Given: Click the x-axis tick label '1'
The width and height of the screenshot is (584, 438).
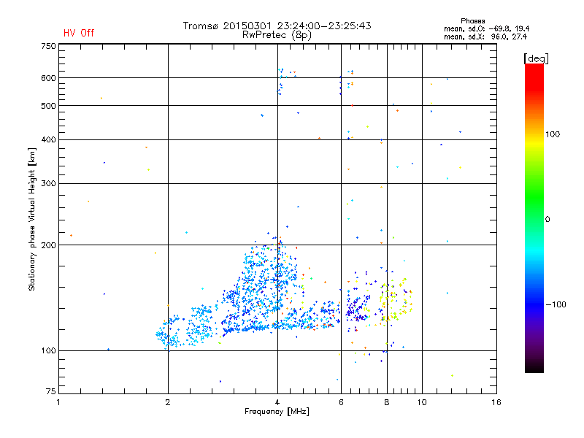Looking at the screenshot, I should point(58,402).
